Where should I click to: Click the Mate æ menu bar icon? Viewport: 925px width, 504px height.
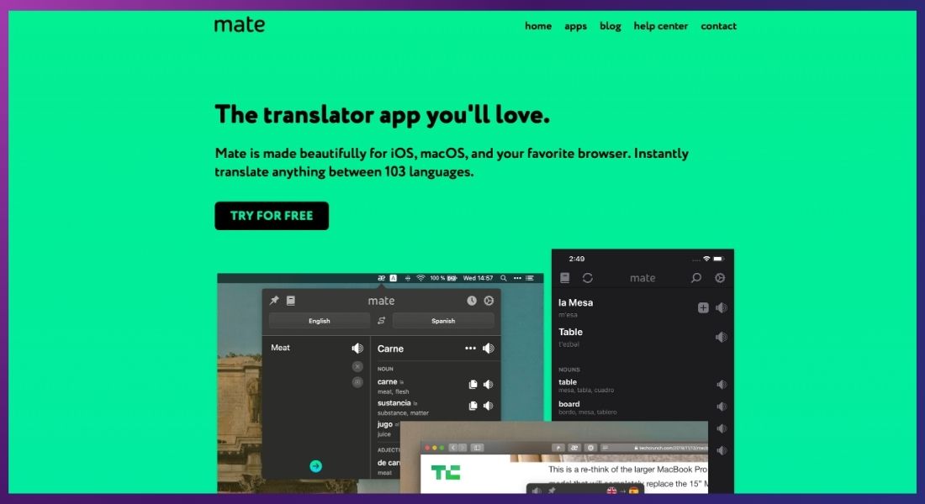pyautogui.click(x=381, y=278)
